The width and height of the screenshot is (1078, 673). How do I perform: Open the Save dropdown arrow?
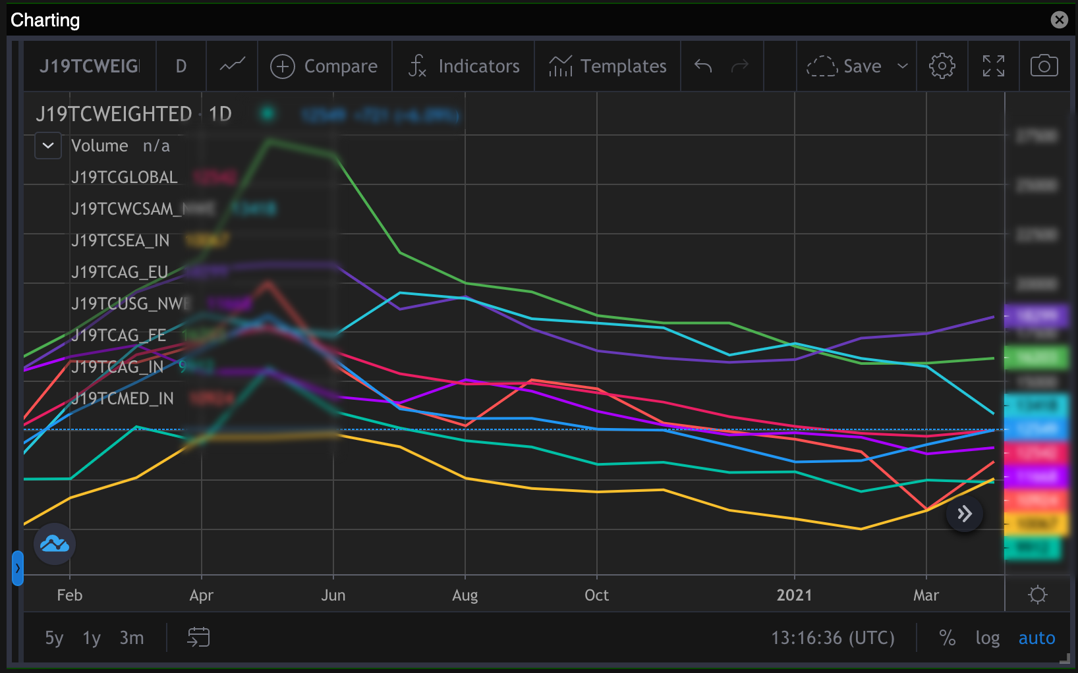point(903,66)
